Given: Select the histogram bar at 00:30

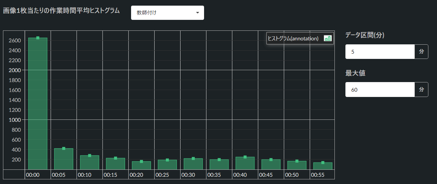Looking at the screenshot, I should click(x=193, y=164).
